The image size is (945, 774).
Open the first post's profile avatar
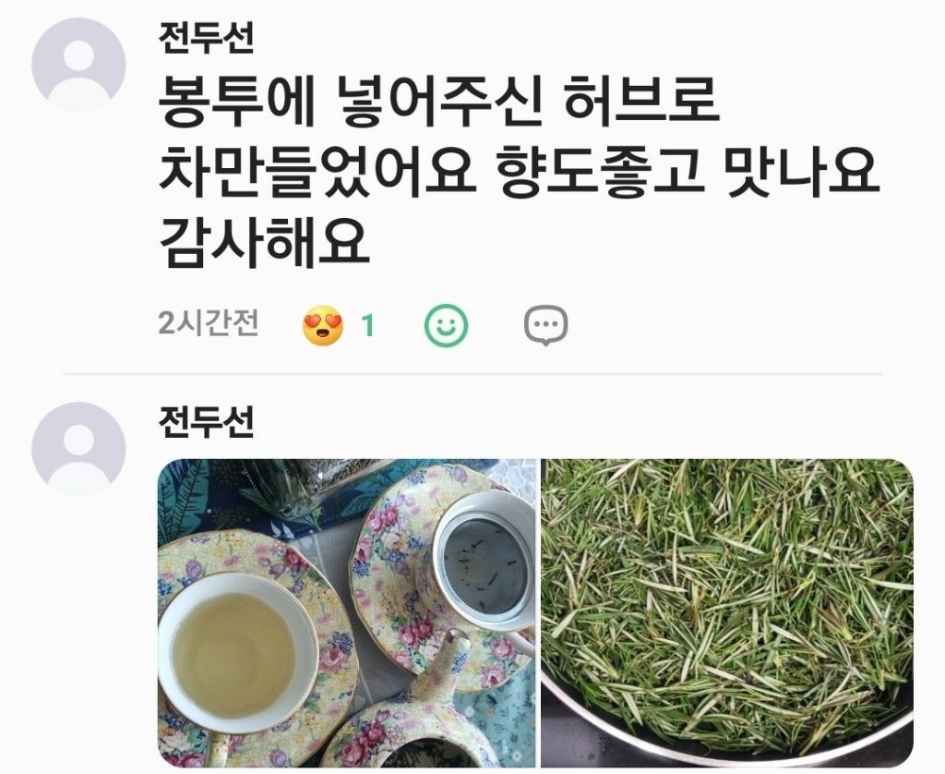[x=78, y=66]
